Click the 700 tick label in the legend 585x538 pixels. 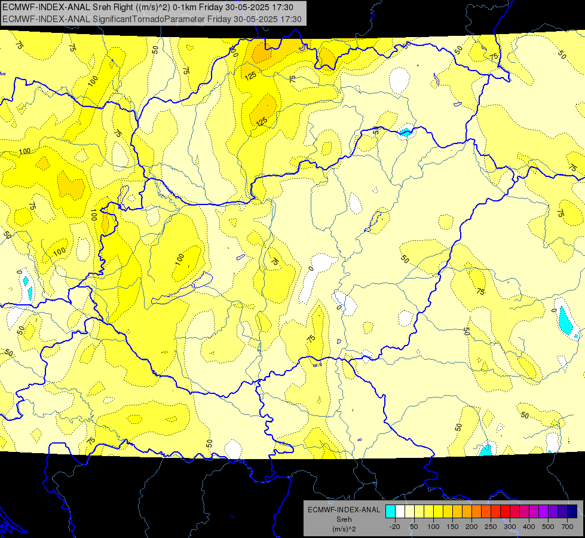pyautogui.click(x=567, y=527)
